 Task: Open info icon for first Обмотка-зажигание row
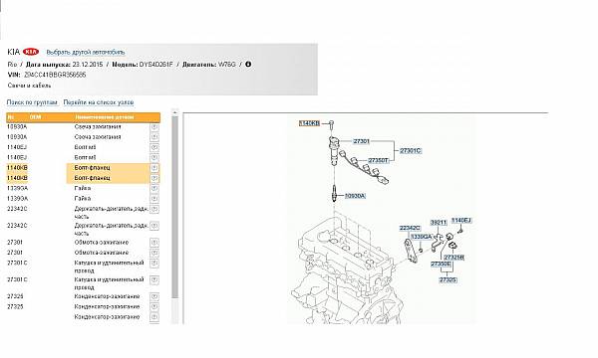click(x=154, y=243)
